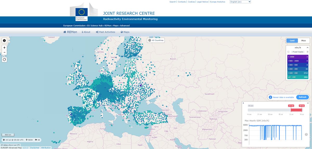Select the > 2000 legend color band
312x149 pixels.
pyautogui.click(x=298, y=57)
